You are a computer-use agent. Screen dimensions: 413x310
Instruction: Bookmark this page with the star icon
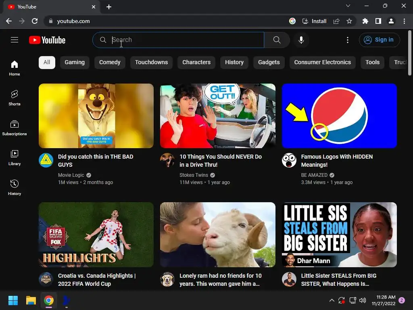(349, 21)
